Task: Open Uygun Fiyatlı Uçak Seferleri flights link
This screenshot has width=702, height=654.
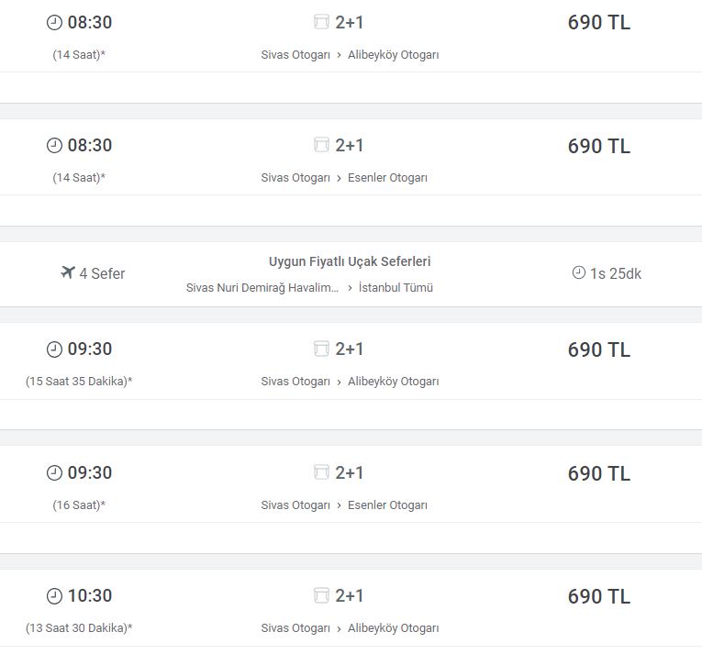Action: coord(350,261)
